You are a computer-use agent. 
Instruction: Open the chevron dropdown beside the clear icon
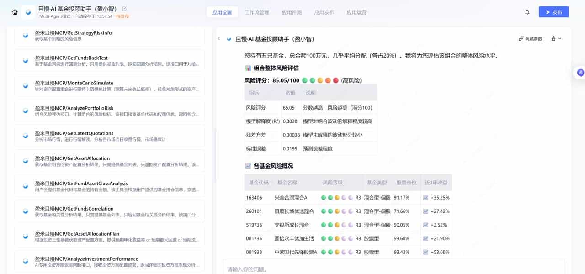[559, 38]
